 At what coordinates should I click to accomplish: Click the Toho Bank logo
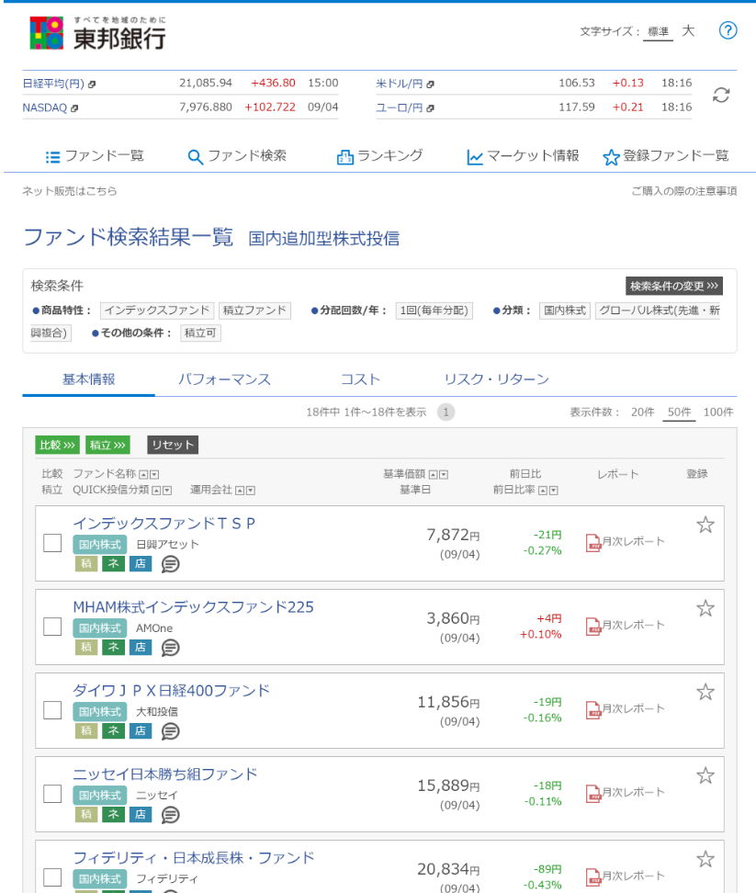point(97,33)
